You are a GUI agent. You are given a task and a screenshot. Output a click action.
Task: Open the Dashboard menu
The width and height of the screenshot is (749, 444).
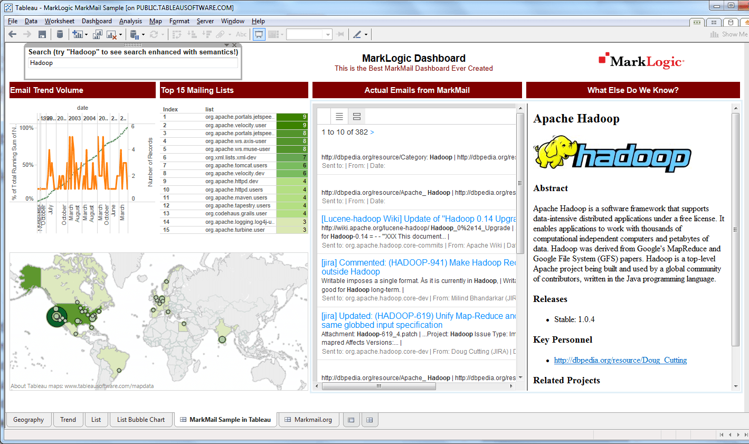97,21
